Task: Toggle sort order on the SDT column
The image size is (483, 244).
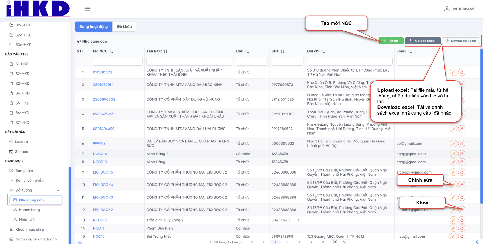Action: pos(282,51)
